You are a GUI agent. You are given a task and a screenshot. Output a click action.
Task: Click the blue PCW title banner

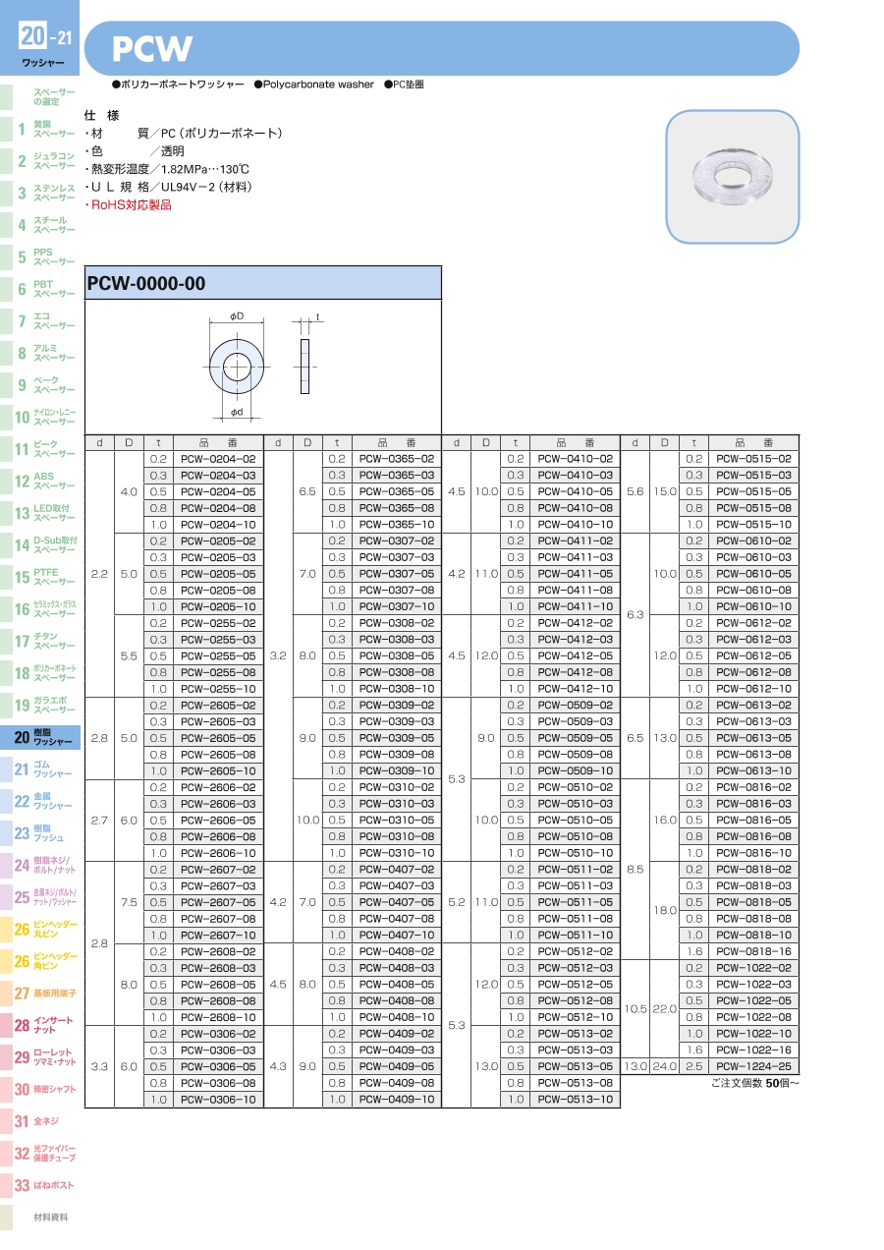442,48
